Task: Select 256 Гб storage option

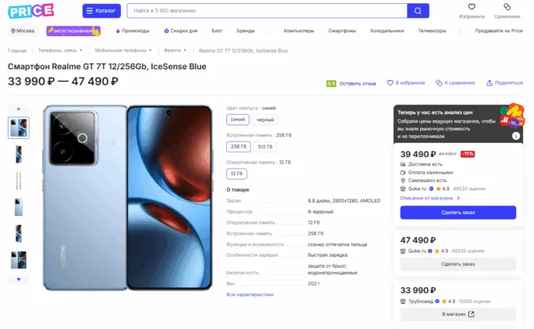Action: [x=237, y=146]
